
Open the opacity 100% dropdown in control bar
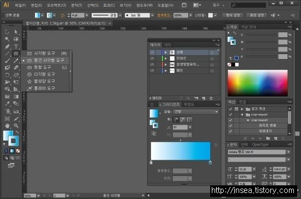190,15
